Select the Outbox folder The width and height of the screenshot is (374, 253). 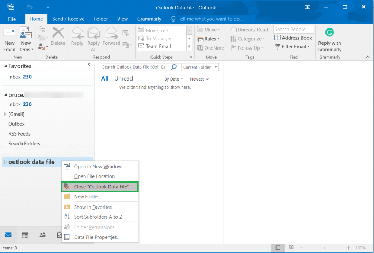pyautogui.click(x=16, y=124)
